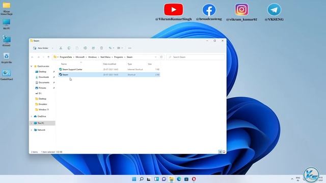Sort by the Name column header
Screen dimensions: 326x183
pyautogui.click(x=80, y=64)
